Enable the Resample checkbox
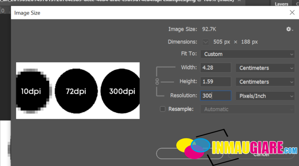 coord(163,109)
